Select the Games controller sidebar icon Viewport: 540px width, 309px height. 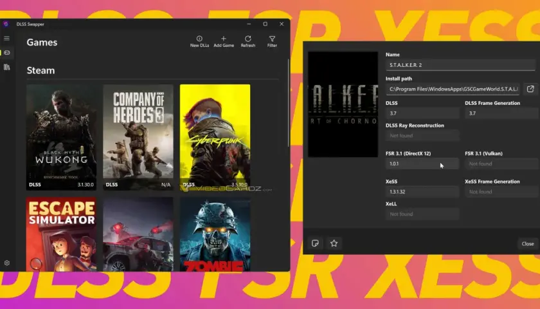(x=7, y=52)
